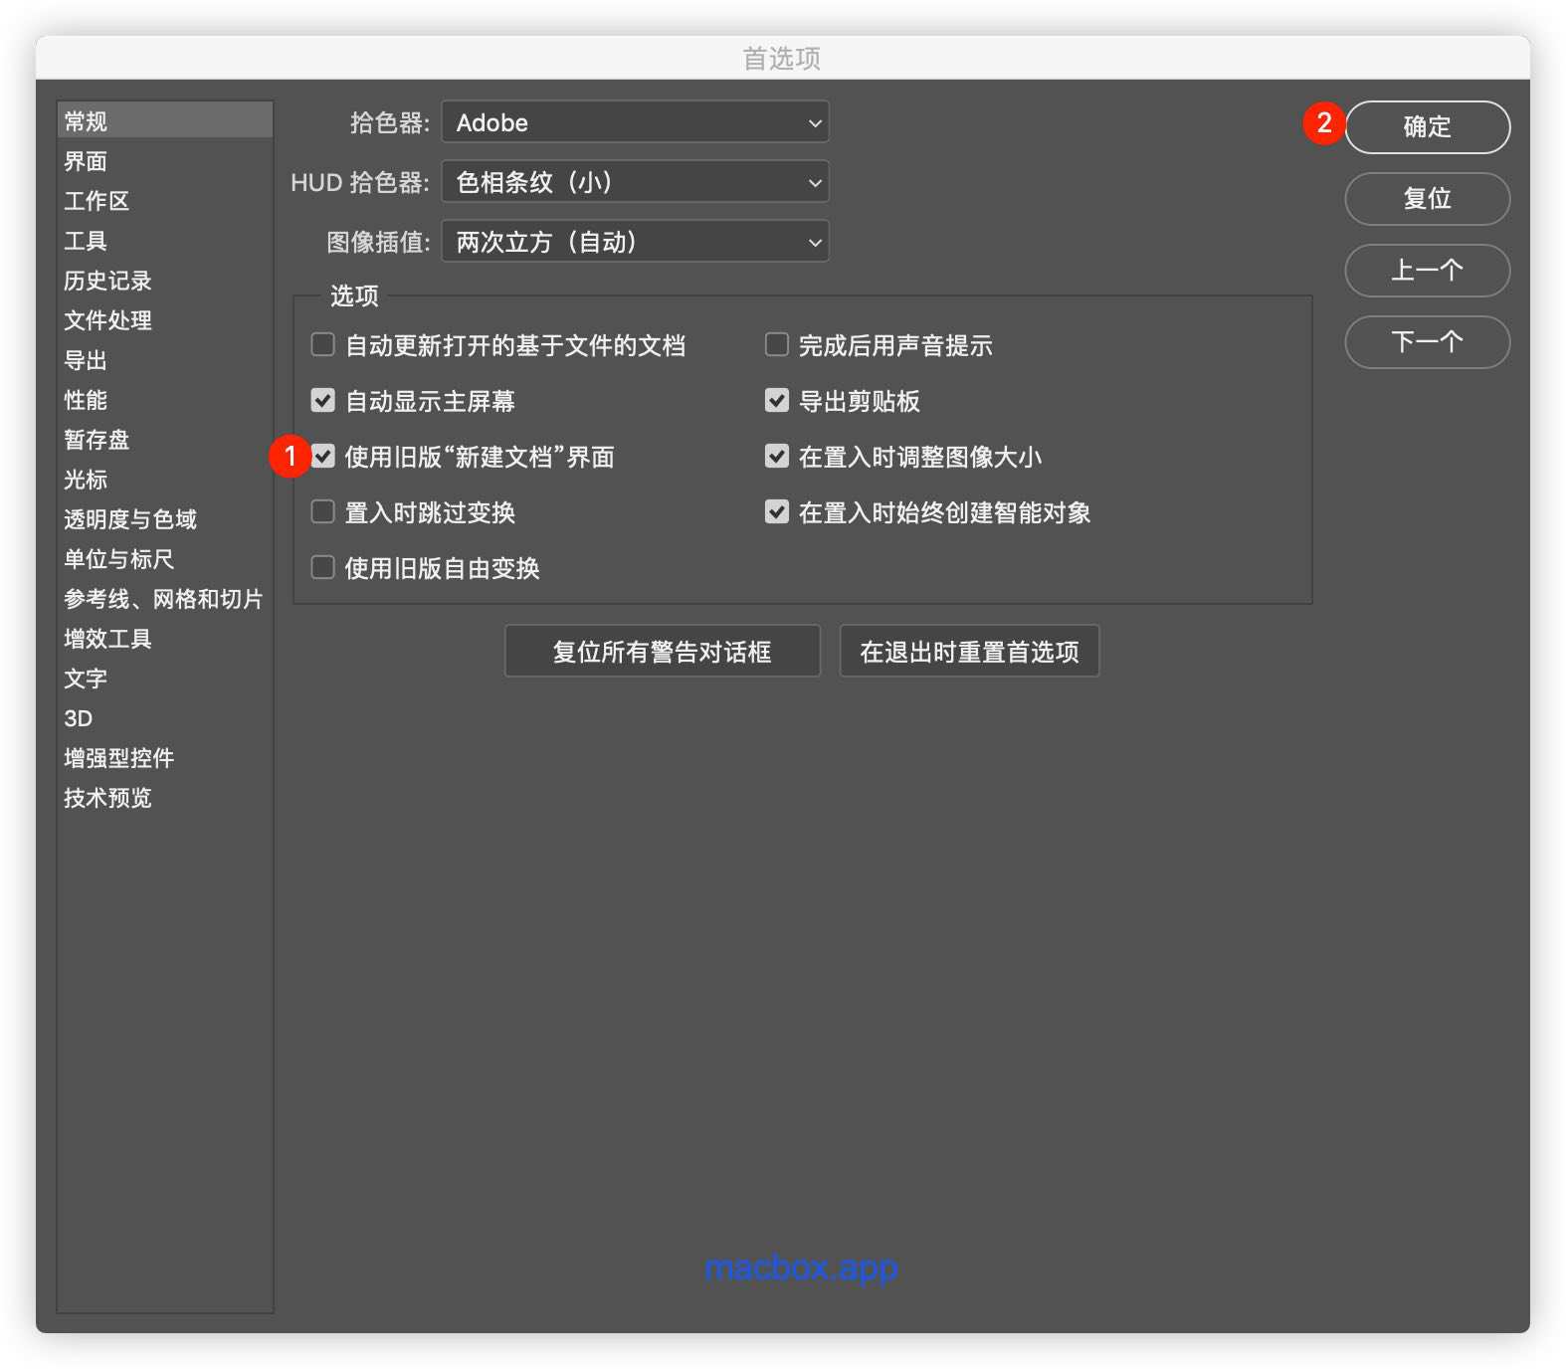This screenshot has height=1369, width=1566.
Task: Open 历史记录 preferences
Action: (x=165, y=281)
